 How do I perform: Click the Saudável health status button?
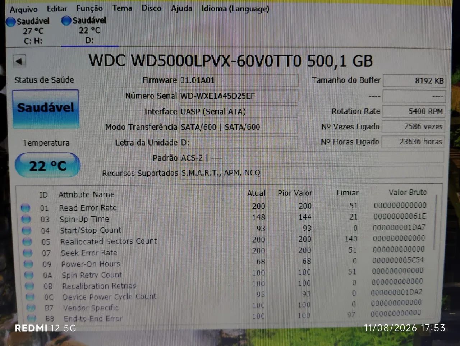(x=45, y=109)
